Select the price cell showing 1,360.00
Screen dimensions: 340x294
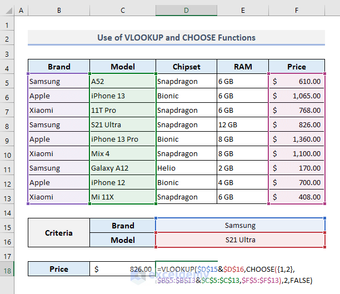pyautogui.click(x=297, y=139)
